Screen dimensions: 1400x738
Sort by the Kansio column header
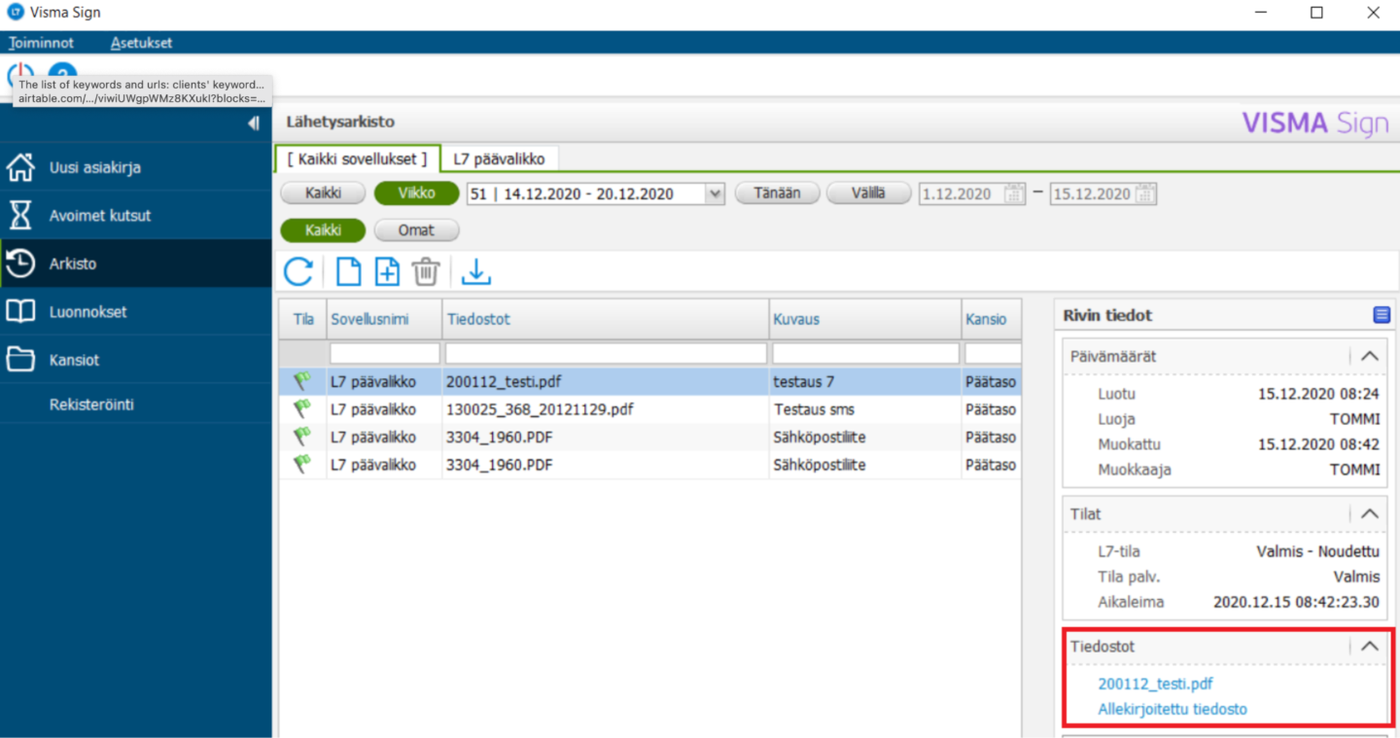(x=991, y=319)
